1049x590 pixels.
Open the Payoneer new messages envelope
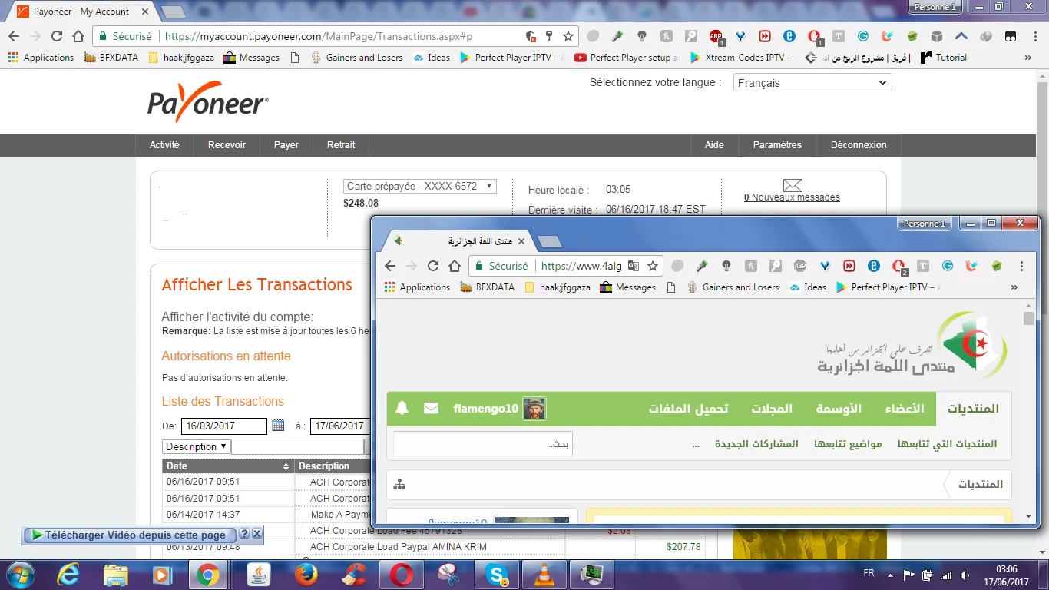click(793, 186)
